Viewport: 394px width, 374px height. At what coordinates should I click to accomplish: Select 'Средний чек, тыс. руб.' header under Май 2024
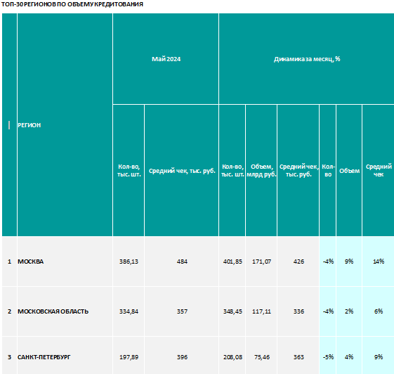(182, 171)
